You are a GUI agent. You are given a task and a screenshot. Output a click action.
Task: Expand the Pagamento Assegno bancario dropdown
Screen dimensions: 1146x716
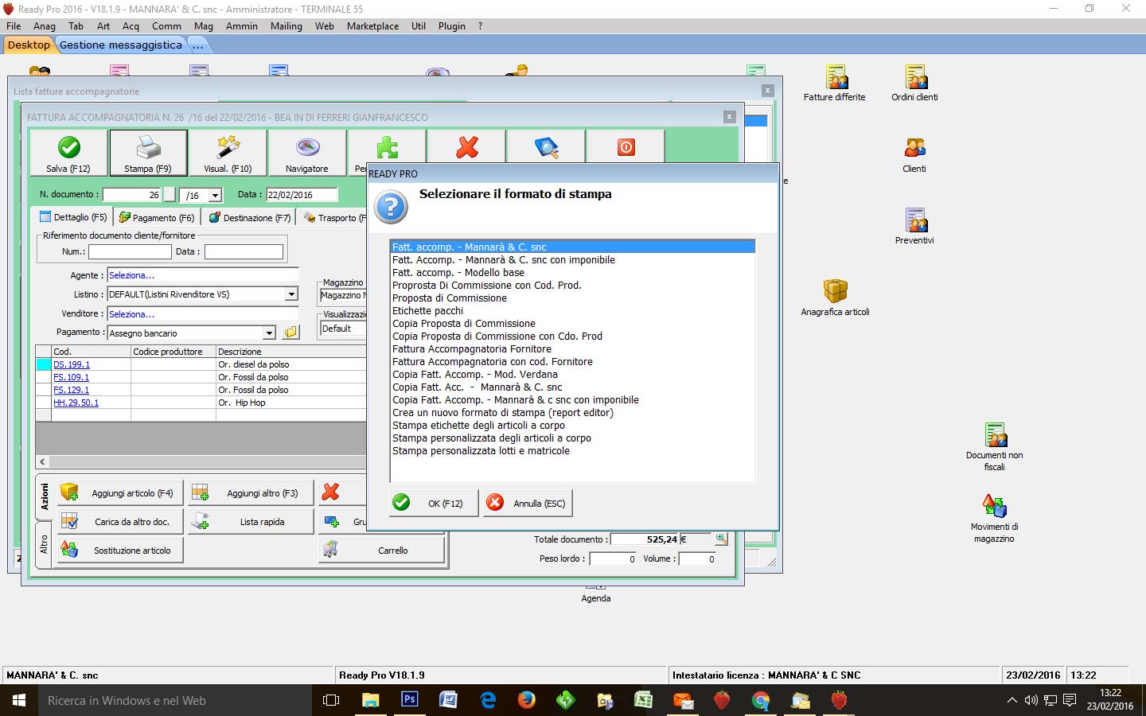coord(269,333)
